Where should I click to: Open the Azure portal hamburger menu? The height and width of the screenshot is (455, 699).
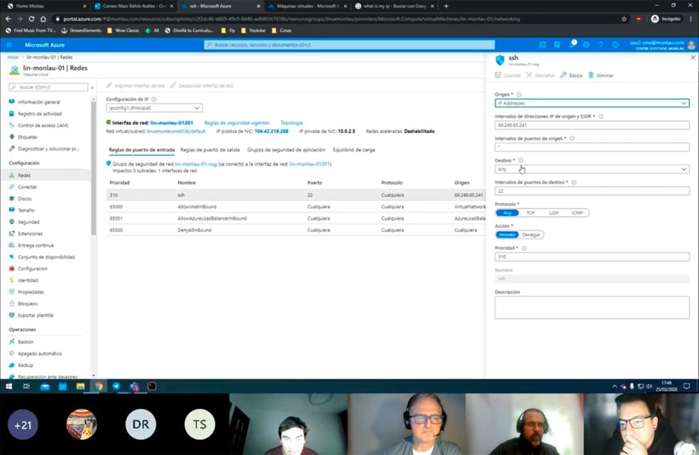click(9, 45)
